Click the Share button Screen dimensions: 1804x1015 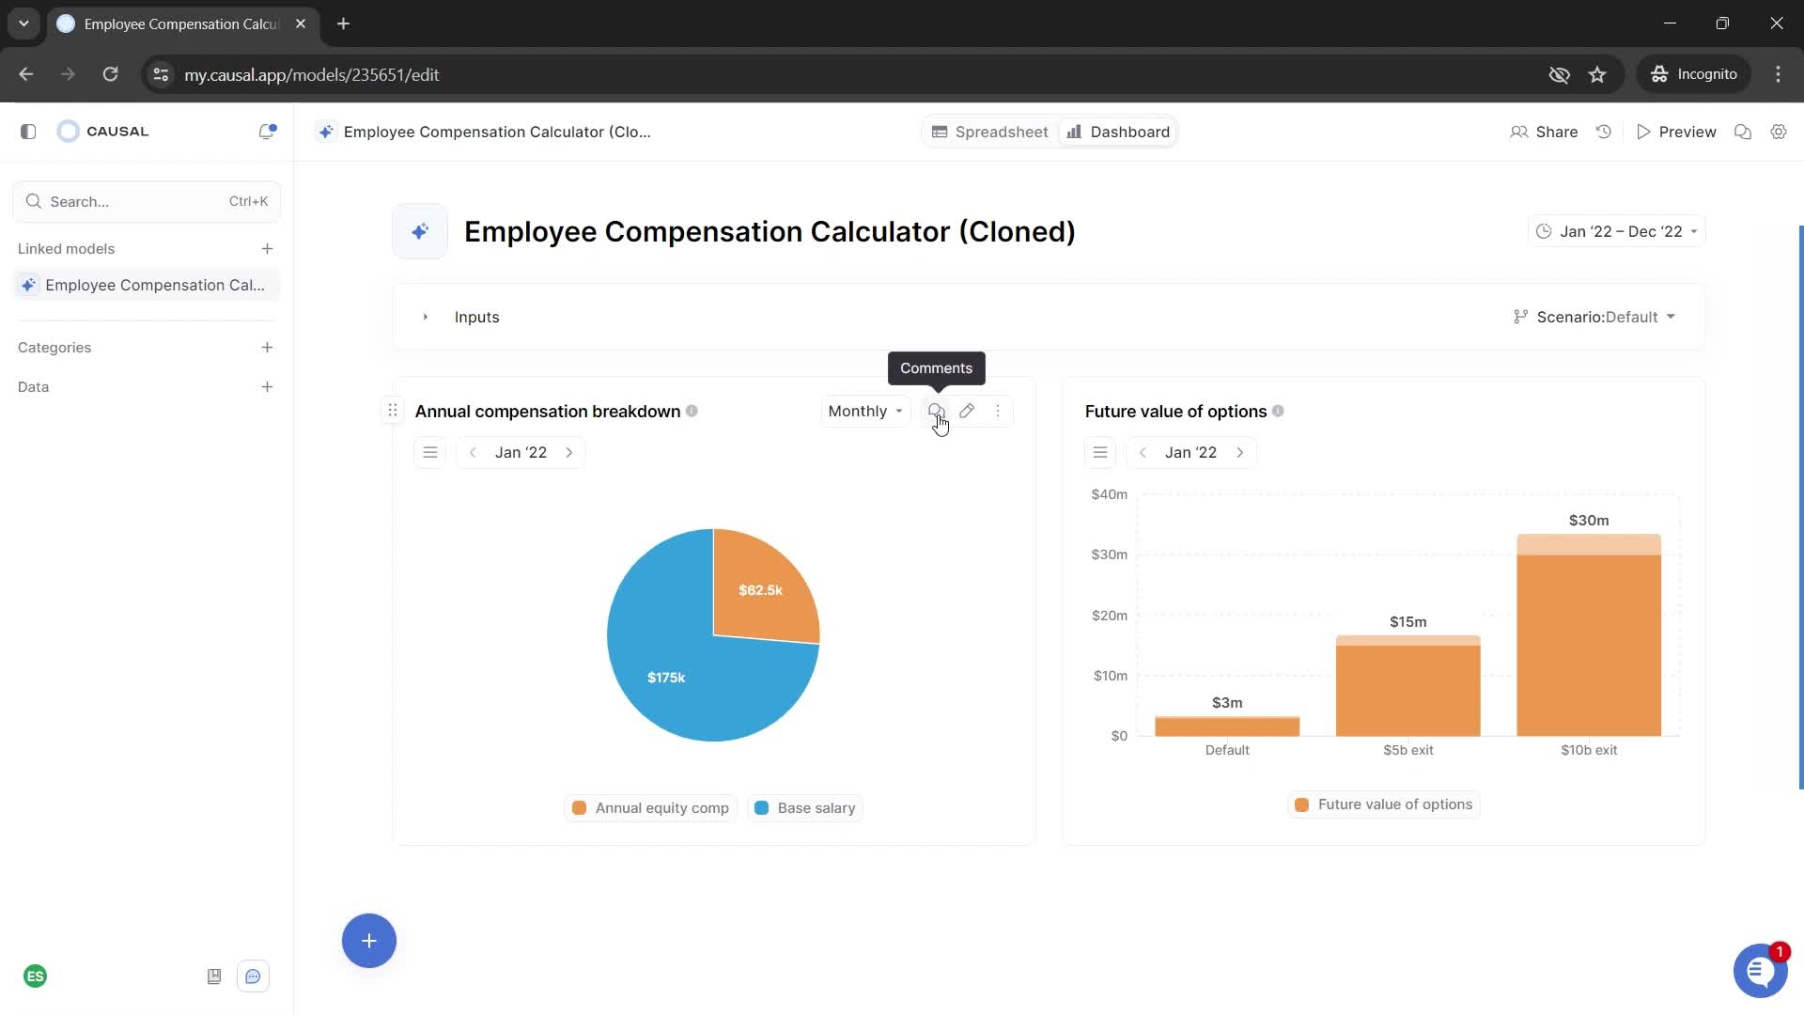point(1544,132)
